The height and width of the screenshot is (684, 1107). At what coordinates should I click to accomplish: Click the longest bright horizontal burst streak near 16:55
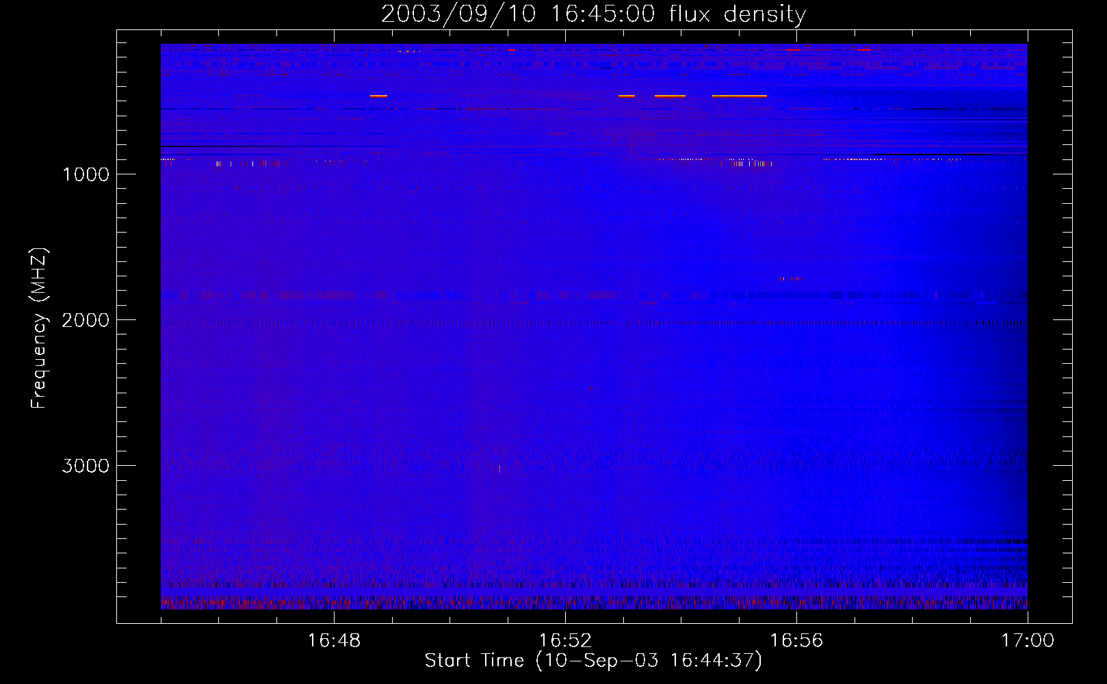pyautogui.click(x=740, y=96)
